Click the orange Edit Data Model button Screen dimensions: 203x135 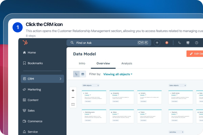coord(195,54)
